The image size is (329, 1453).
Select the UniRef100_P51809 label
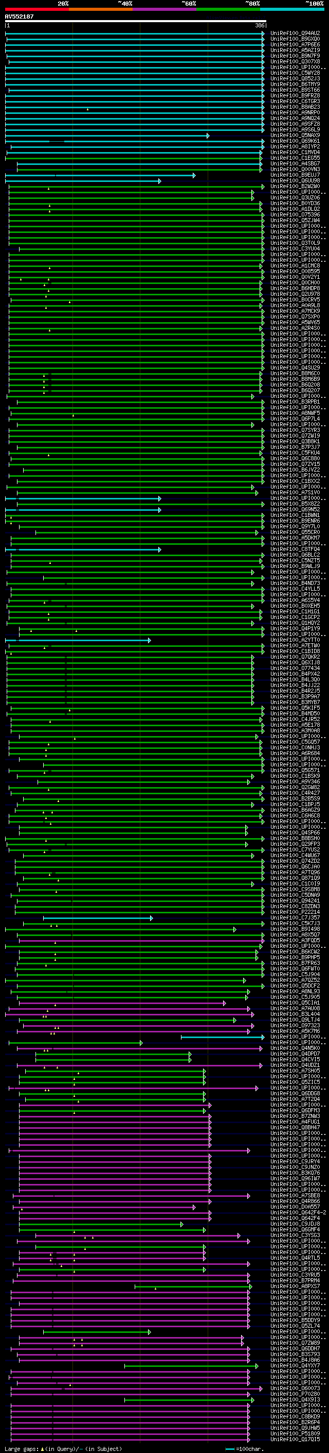295,1433
